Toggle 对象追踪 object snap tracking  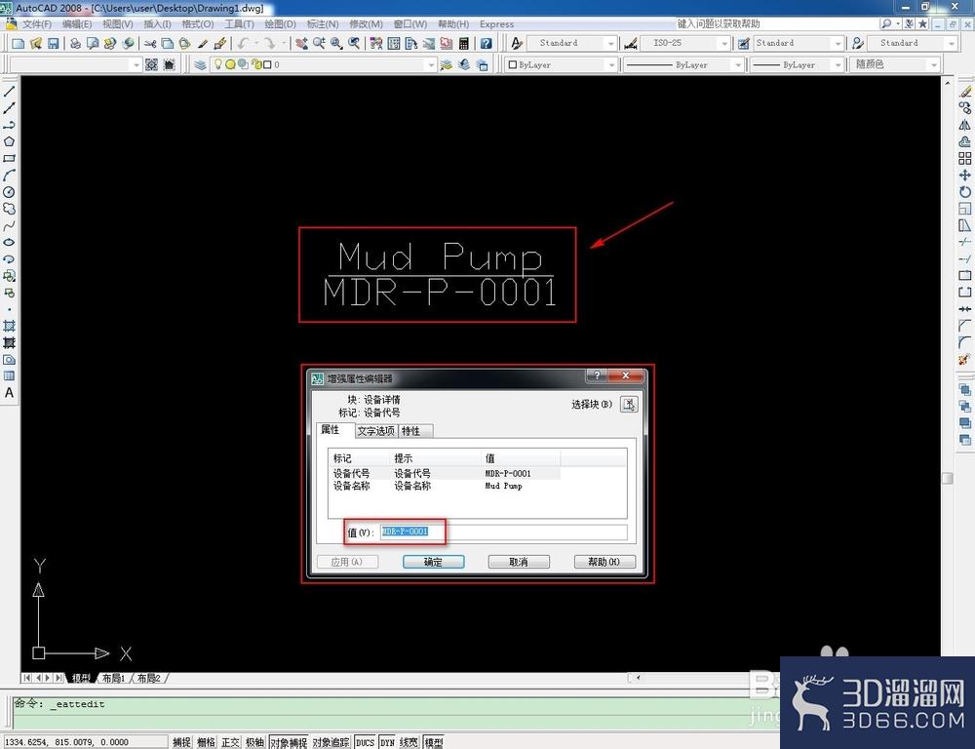pos(331,742)
